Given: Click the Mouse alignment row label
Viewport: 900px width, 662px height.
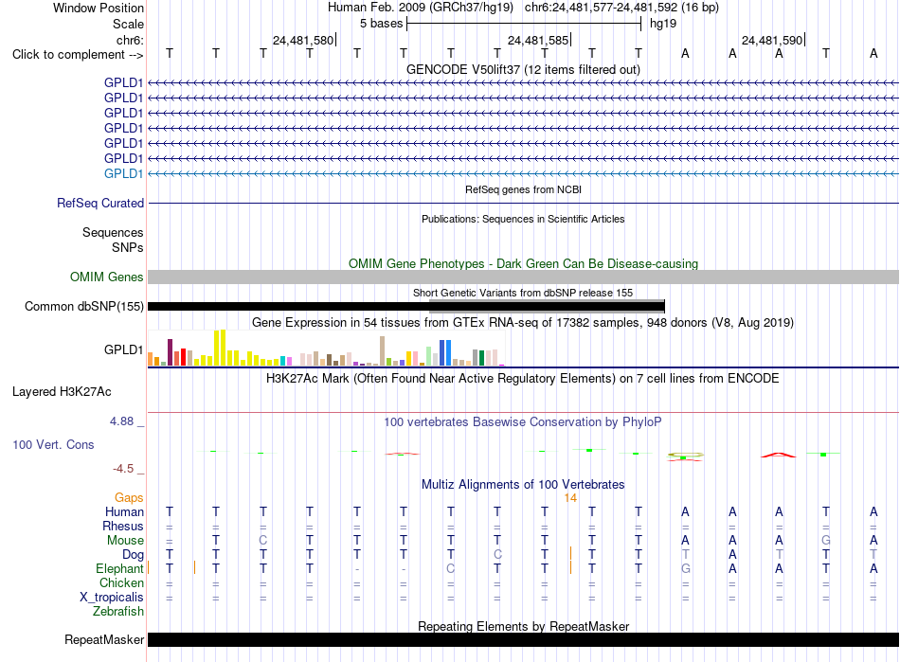Looking at the screenshot, I should pyautogui.click(x=125, y=541).
